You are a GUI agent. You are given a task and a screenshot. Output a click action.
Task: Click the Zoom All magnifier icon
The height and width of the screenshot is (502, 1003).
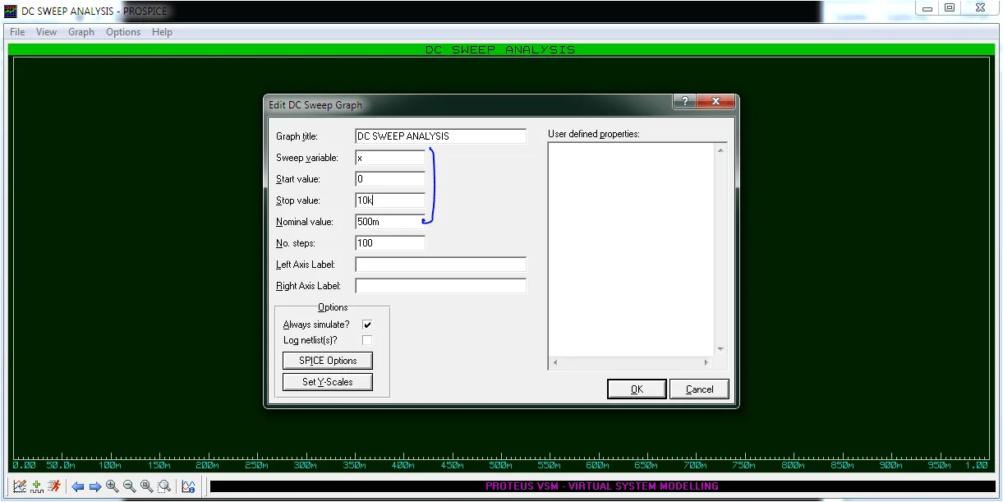tap(147, 486)
